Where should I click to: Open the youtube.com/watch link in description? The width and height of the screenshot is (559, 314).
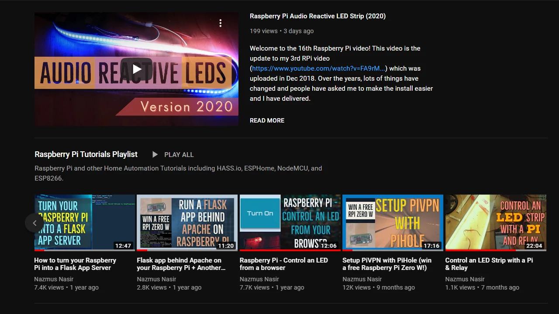318,68
